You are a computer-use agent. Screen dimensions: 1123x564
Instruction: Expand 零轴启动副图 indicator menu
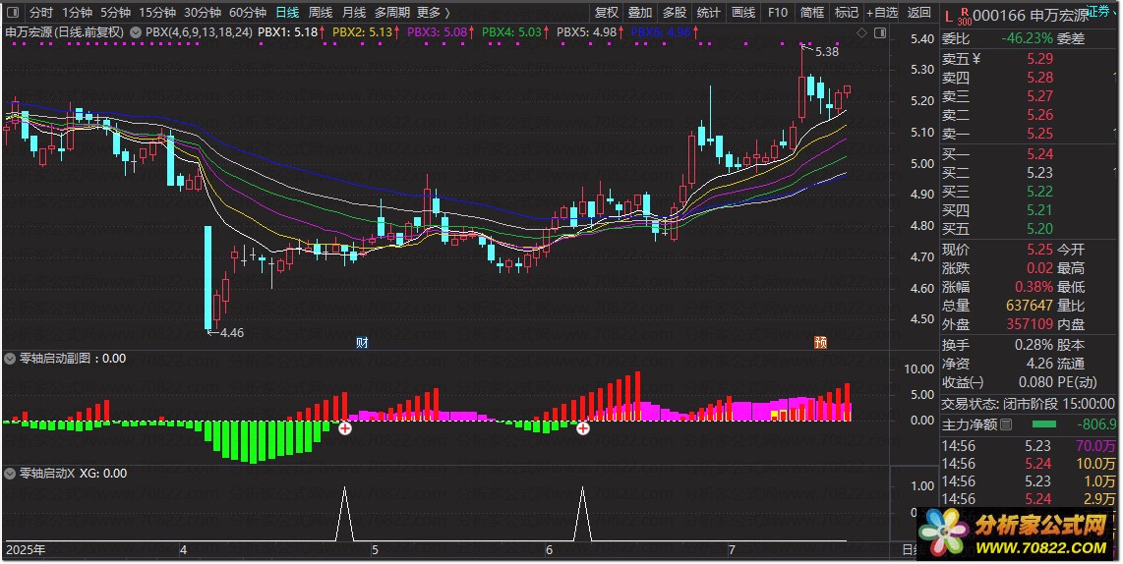click(10, 359)
